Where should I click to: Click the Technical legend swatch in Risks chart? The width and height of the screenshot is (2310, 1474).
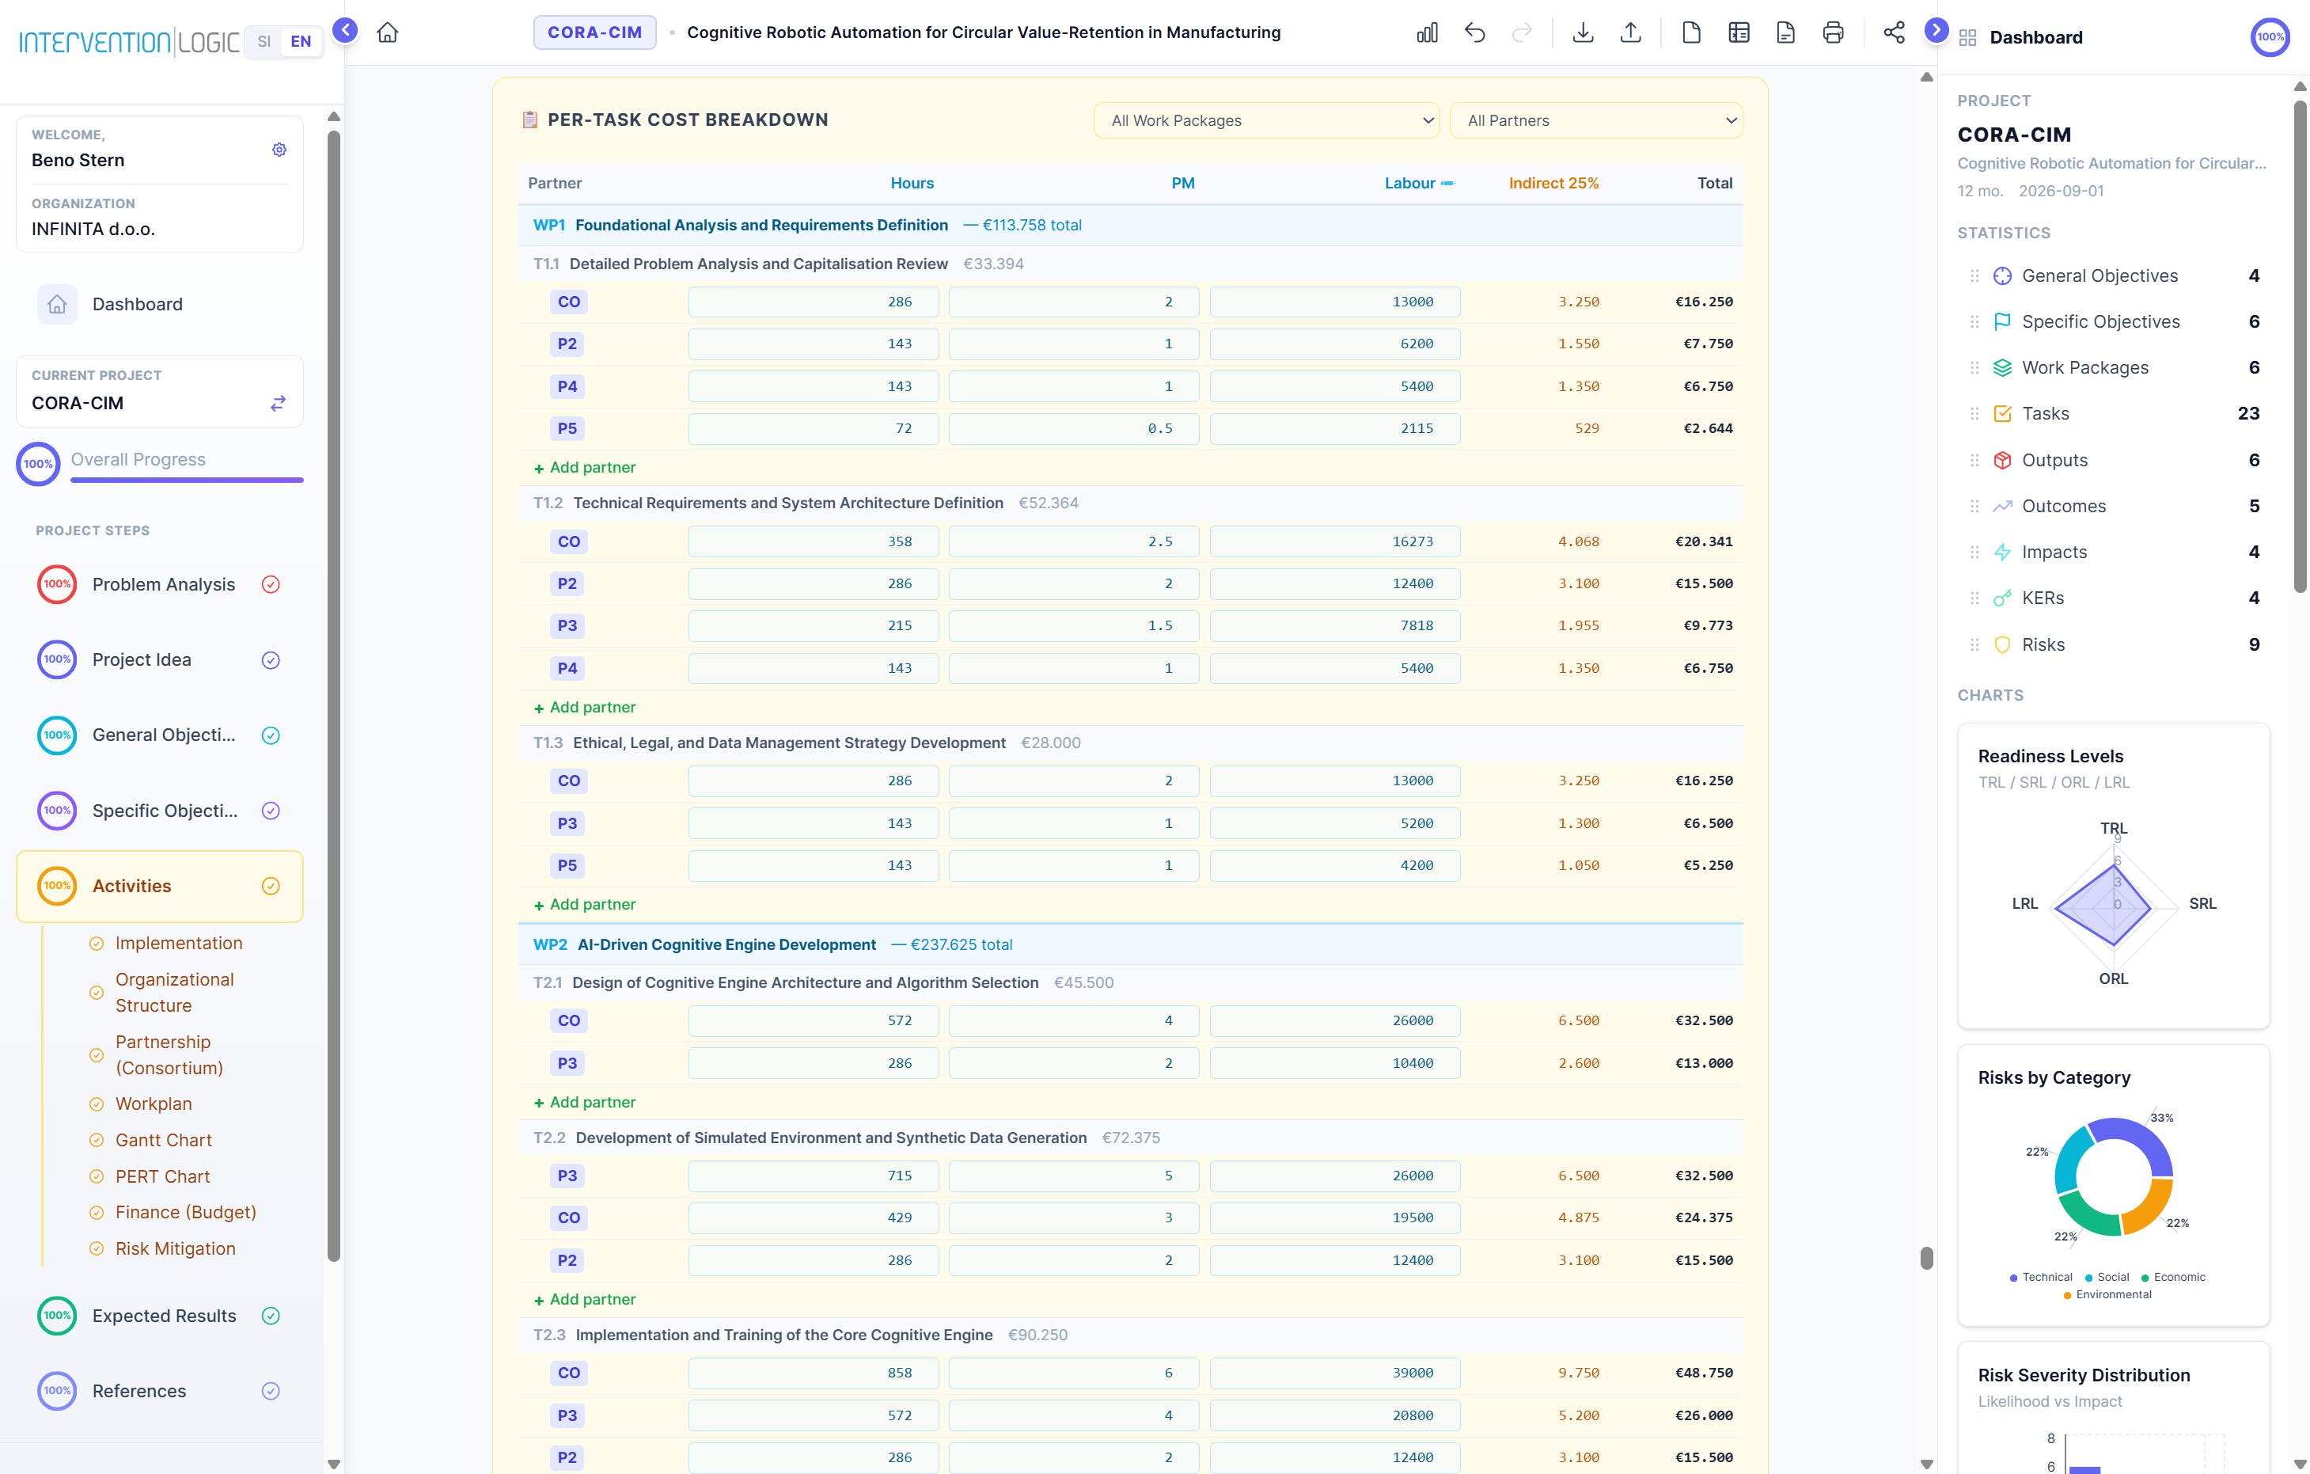2013,1278
